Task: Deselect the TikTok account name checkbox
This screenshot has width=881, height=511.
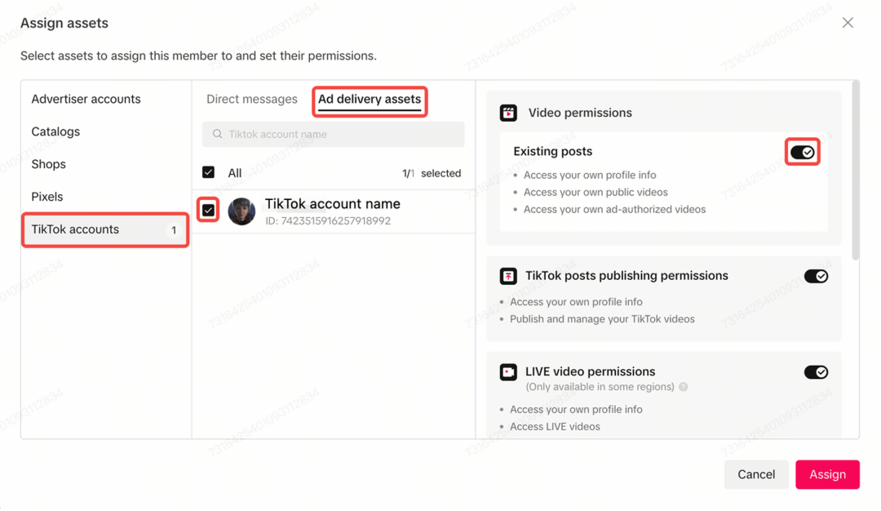Action: (x=209, y=211)
